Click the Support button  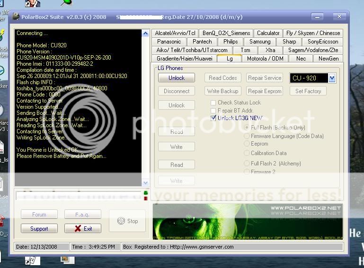pos(39,229)
